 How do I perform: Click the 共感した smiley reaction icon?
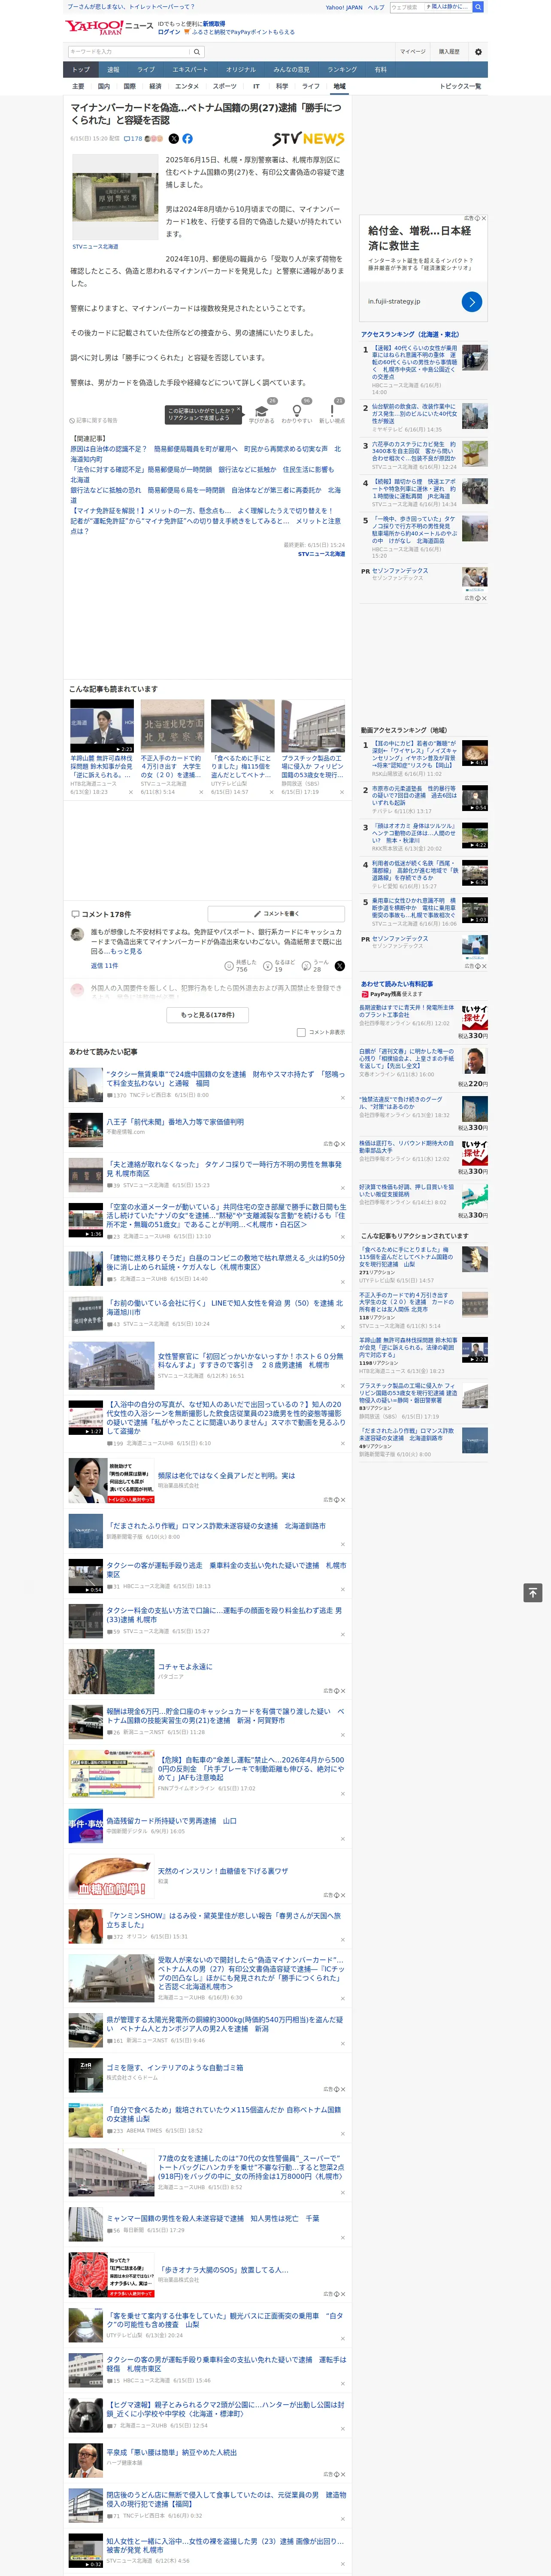(x=230, y=966)
